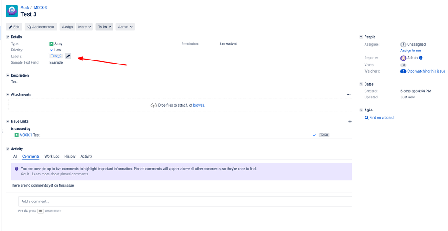Click the Just now updated value
The width and height of the screenshot is (448, 231).
pyautogui.click(x=408, y=97)
